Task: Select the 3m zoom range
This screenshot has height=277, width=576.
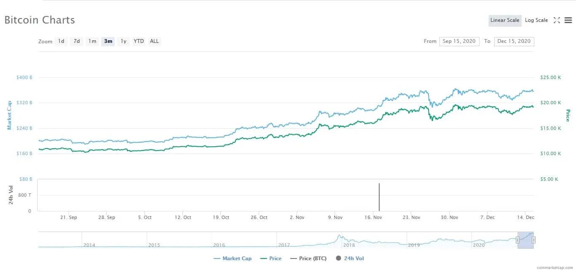Action: [108, 41]
